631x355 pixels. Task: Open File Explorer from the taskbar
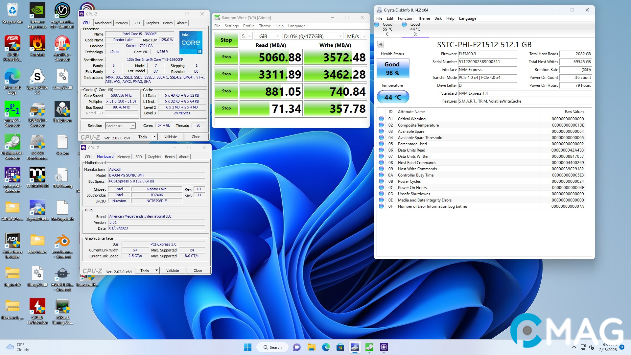click(311, 347)
